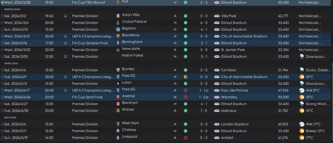
Task: Click the rain icon on Burnley fixture
Action: tap(302, 70)
